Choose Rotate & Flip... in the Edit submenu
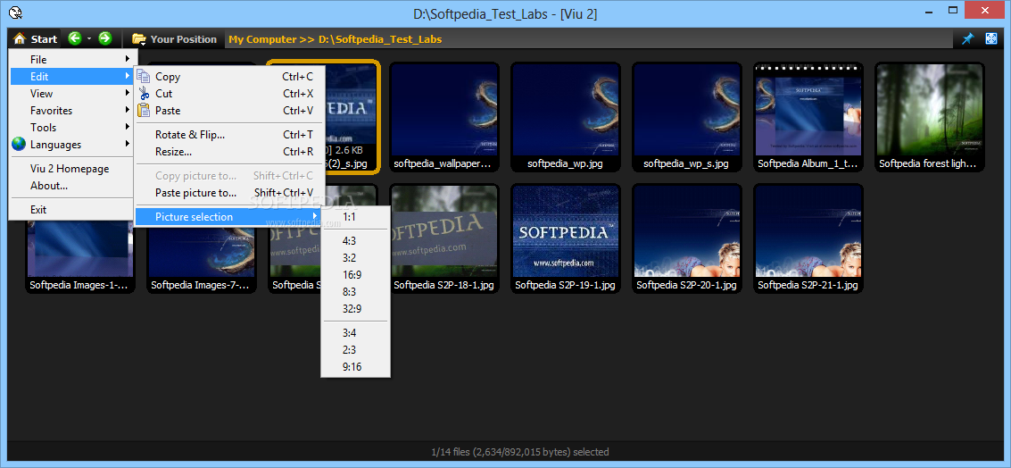This screenshot has width=1011, height=468. click(x=228, y=135)
